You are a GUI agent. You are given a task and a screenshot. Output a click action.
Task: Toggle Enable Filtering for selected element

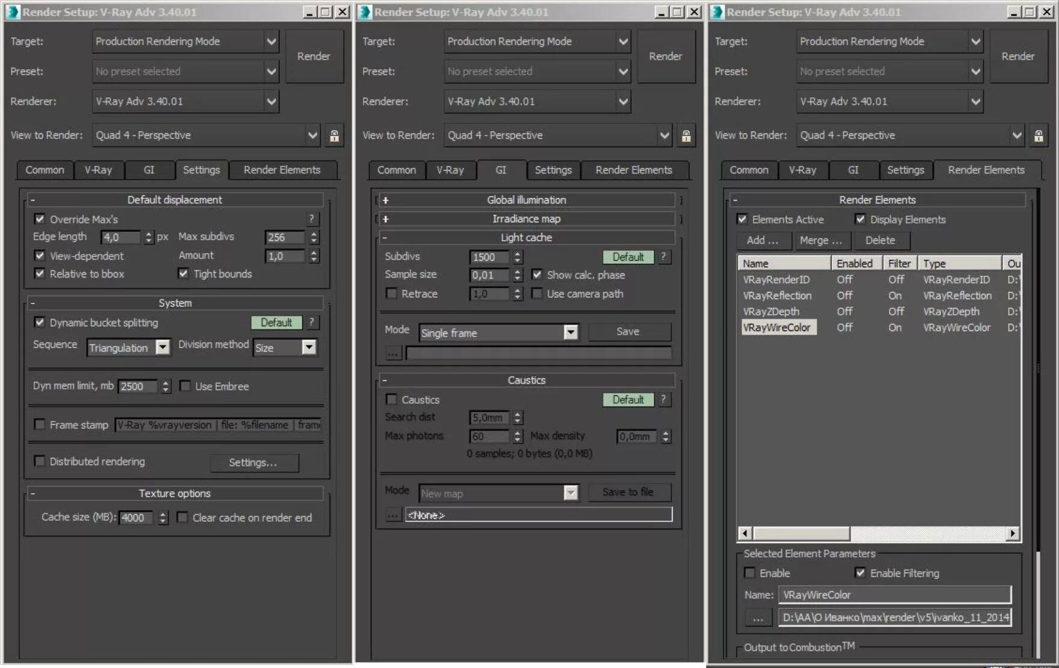tap(860, 573)
